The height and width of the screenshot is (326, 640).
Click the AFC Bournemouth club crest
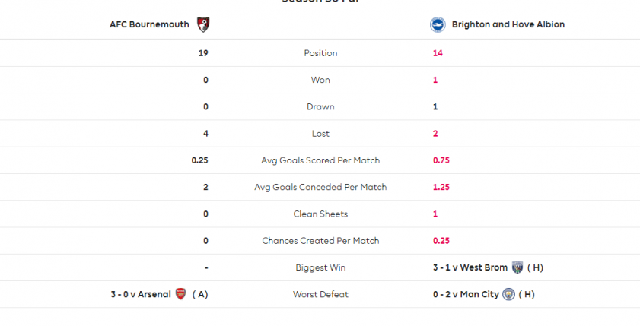click(x=203, y=24)
